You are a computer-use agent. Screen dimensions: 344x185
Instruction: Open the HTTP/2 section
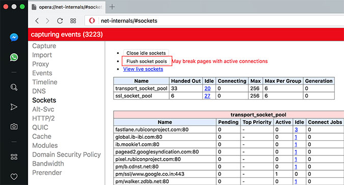pyautogui.click(x=43, y=118)
